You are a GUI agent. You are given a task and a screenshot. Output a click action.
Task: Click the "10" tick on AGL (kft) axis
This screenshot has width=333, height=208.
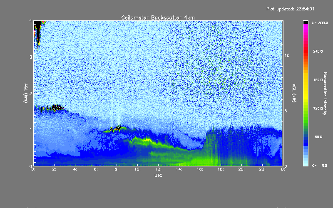tap(287, 55)
